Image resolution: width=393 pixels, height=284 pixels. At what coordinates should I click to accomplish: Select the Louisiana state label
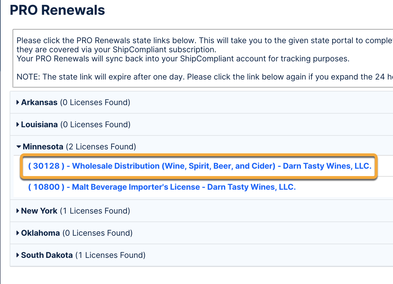point(39,124)
